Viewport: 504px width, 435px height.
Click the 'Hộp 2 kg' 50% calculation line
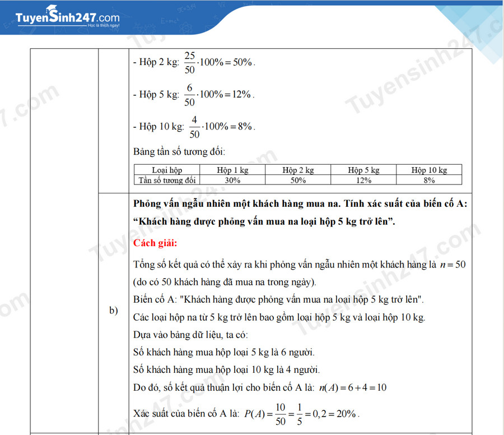tap(194, 62)
